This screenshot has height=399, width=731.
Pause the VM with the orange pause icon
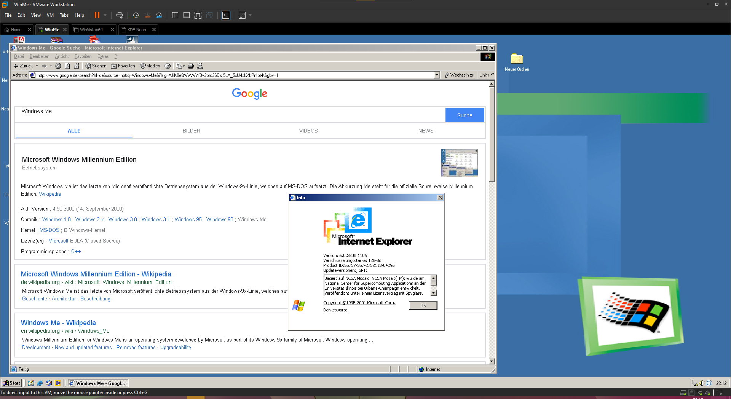pyautogui.click(x=97, y=15)
